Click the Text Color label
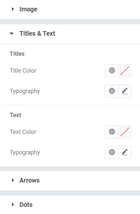This screenshot has height=214, width=140. [23, 132]
